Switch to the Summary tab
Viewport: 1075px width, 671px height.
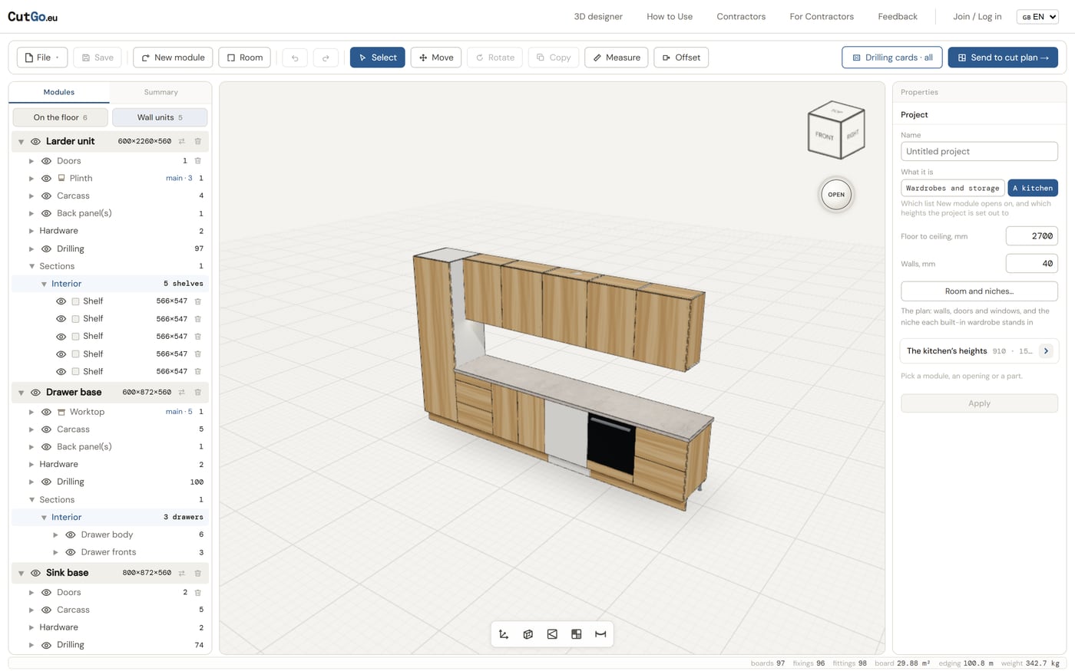pyautogui.click(x=160, y=92)
